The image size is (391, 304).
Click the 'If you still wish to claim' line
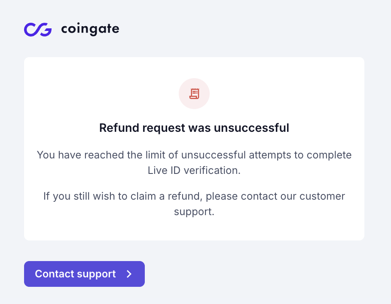(194, 196)
